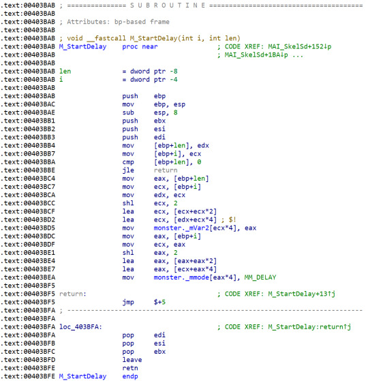This screenshot has width=368, height=381.
Task: Click the M_StartDelay:return xref
Action: (x=309, y=327)
